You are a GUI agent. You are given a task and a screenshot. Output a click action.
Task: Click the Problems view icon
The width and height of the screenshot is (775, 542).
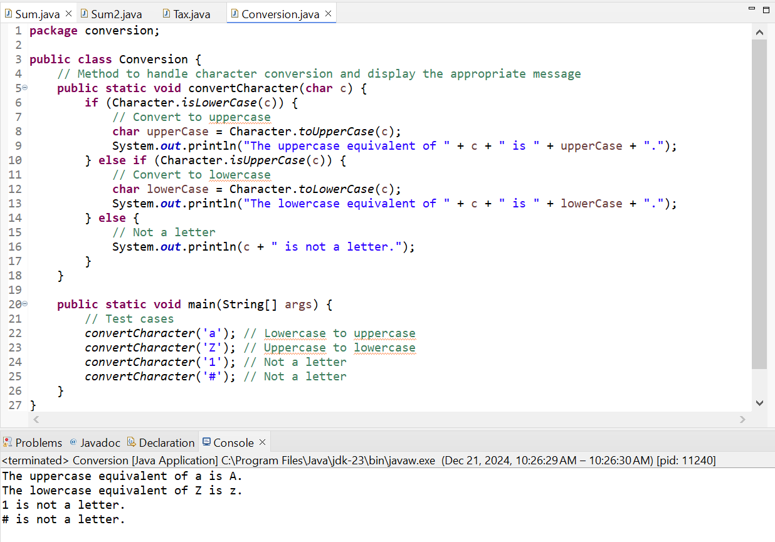pyautogui.click(x=8, y=442)
